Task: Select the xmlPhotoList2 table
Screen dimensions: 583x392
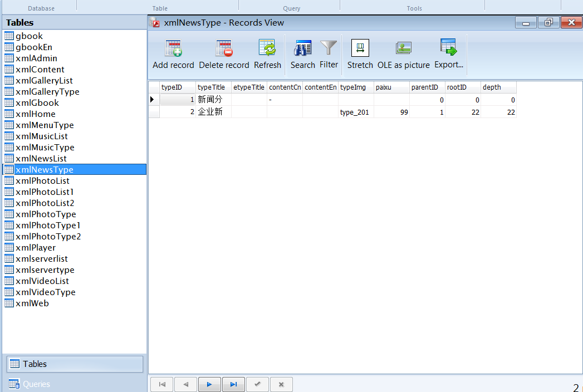Action: coord(45,203)
